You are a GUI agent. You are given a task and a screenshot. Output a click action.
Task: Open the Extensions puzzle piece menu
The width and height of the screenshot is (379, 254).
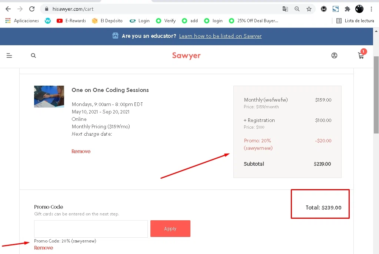click(348, 9)
